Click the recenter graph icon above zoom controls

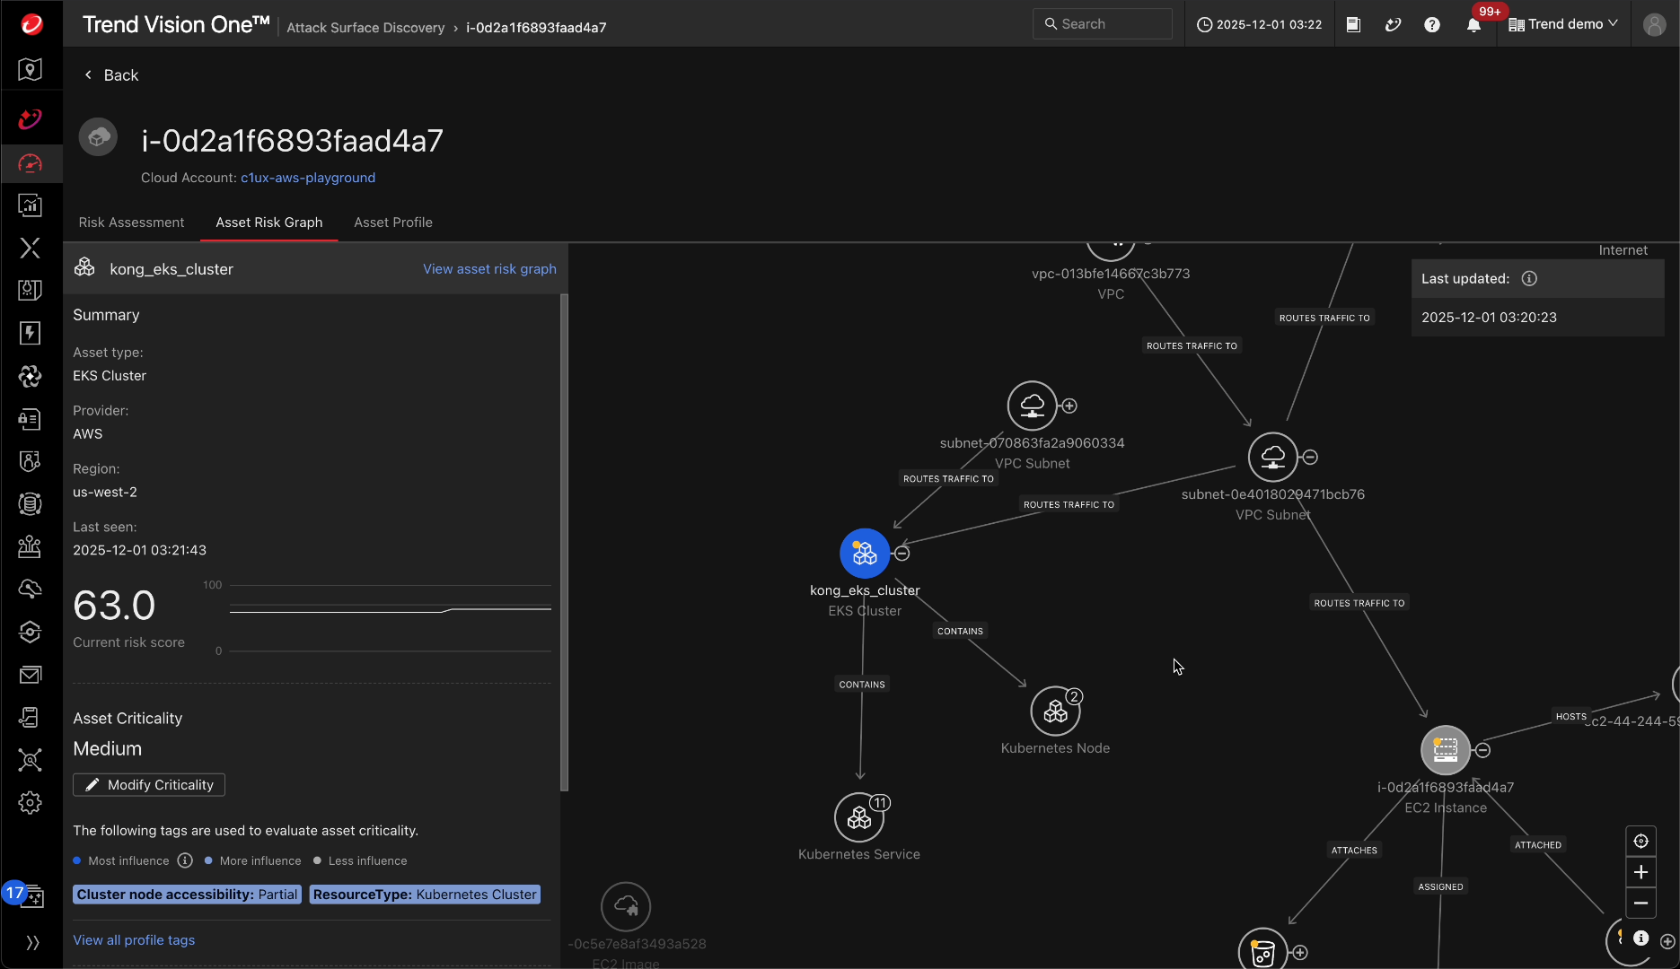(1640, 842)
